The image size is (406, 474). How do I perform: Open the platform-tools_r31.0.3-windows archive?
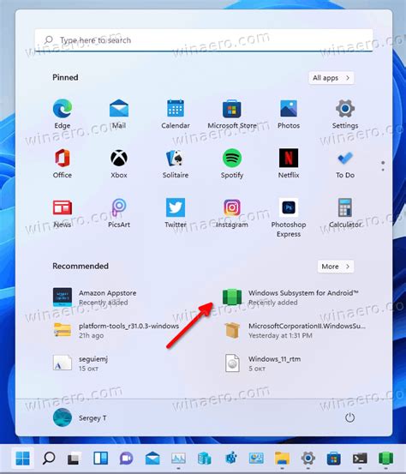(116, 330)
